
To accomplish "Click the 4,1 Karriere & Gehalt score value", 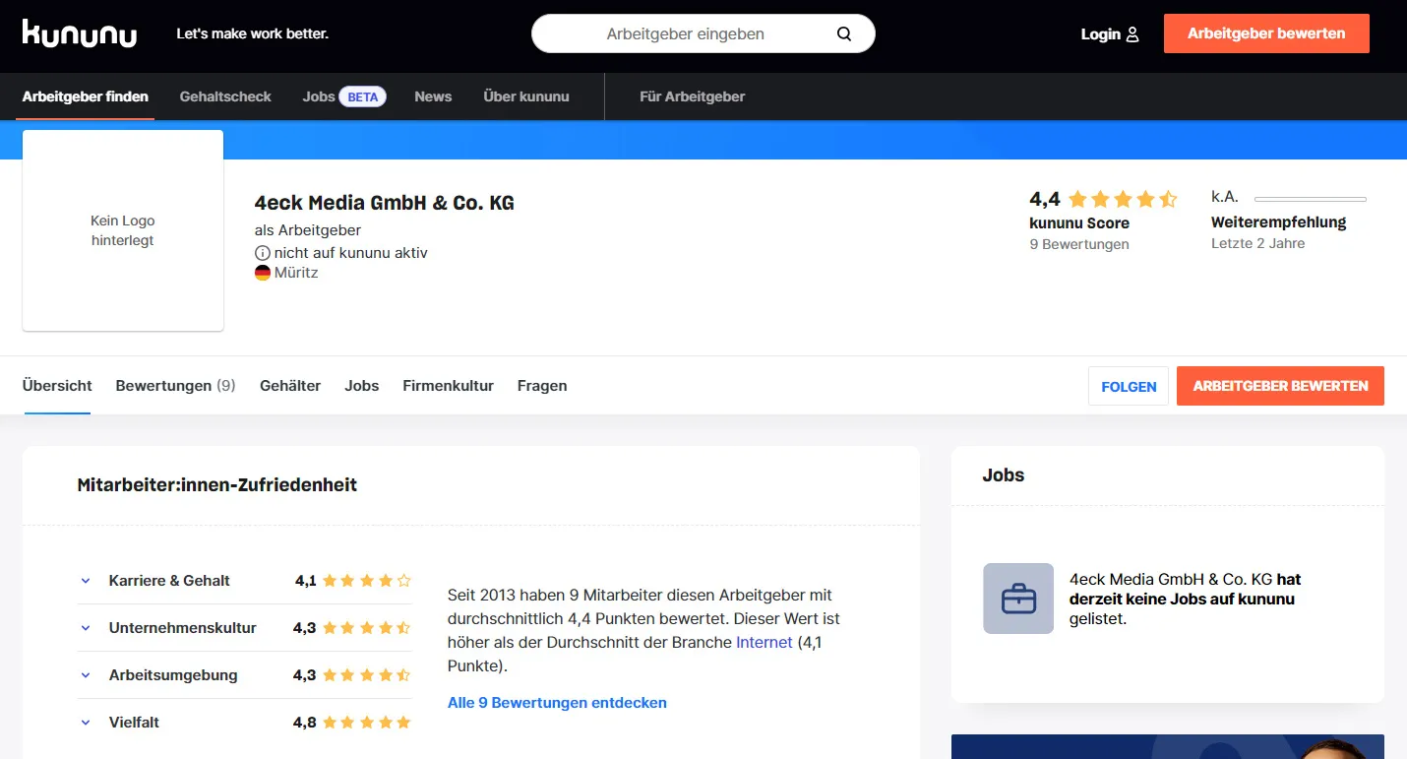I will (306, 581).
